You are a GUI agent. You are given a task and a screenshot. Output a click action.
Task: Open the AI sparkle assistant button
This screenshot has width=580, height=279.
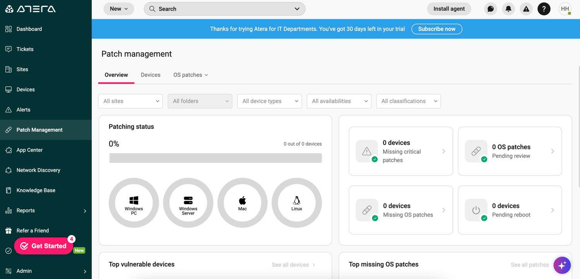[562, 265]
